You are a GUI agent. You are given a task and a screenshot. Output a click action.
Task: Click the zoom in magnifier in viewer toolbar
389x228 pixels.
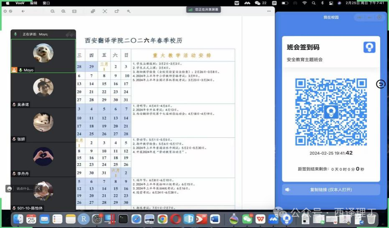[x=63, y=11]
